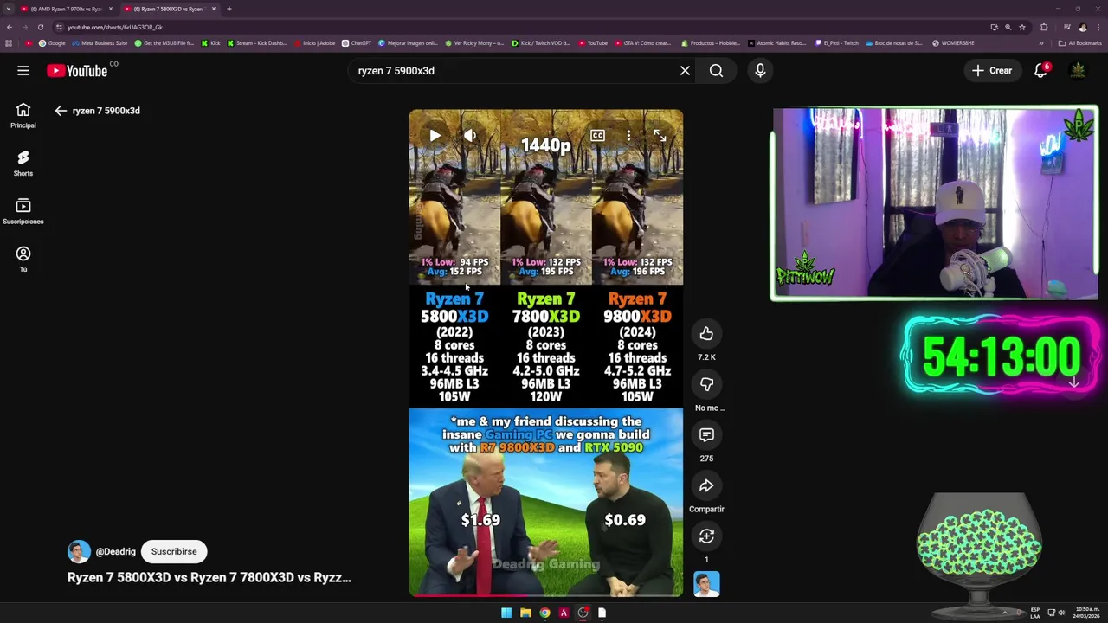Switch to the AMD Ryzen 7 9700x tab
Screen dimensions: 1108x623
point(67,9)
